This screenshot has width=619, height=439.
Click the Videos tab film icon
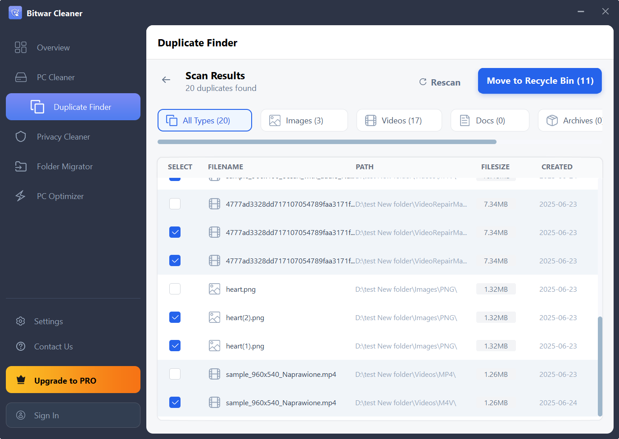pyautogui.click(x=370, y=120)
